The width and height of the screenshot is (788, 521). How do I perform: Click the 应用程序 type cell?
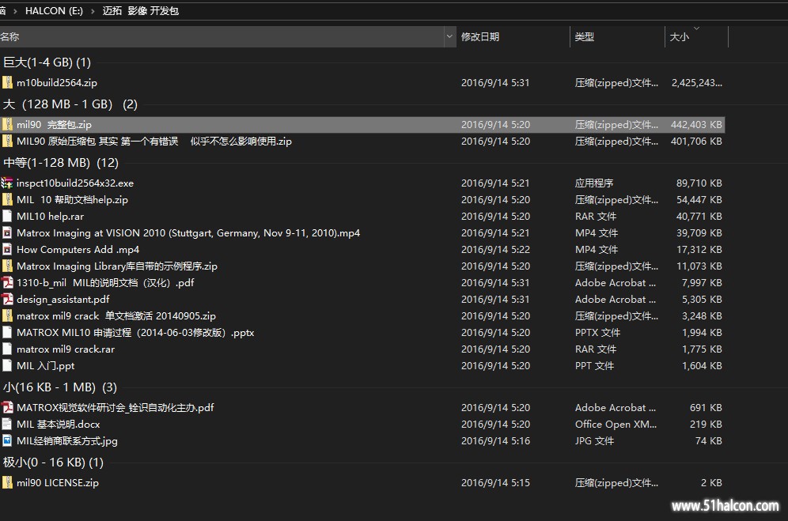[x=594, y=183]
